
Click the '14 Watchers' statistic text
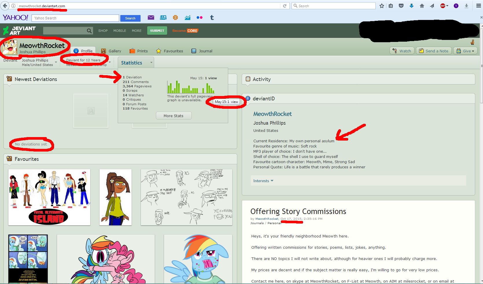point(133,95)
